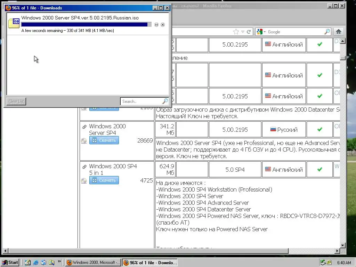Launch Internet Explorer from quick launch
The height and width of the screenshot is (267, 356).
coord(36,262)
